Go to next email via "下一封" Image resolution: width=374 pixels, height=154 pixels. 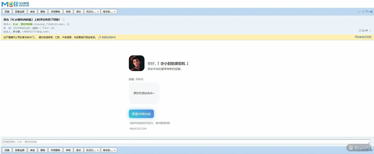tap(369, 12)
